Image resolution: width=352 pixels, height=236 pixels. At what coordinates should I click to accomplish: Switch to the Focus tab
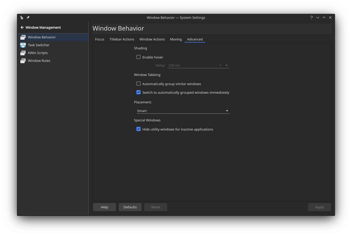click(100, 39)
